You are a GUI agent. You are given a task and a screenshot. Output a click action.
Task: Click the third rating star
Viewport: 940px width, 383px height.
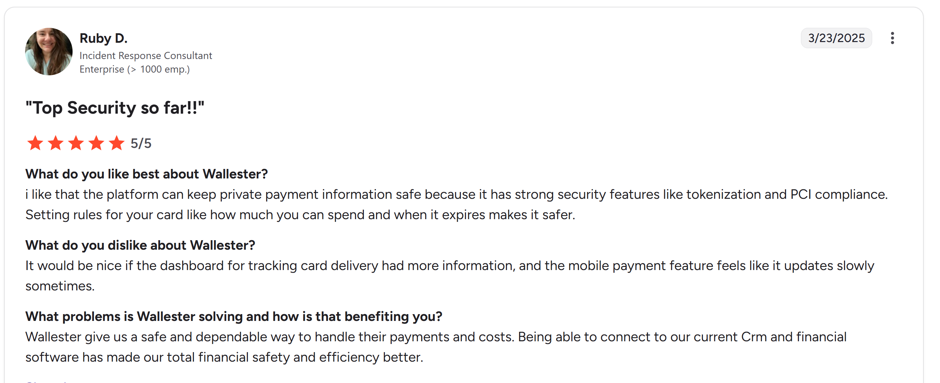click(76, 143)
